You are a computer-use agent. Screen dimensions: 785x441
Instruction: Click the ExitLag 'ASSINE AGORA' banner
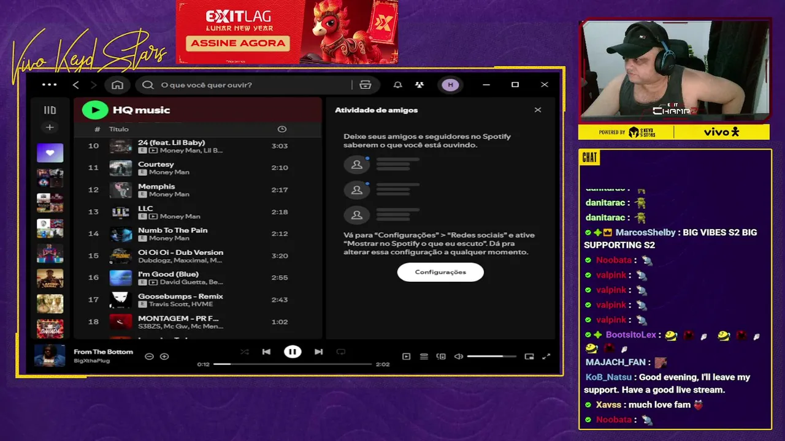click(x=238, y=43)
